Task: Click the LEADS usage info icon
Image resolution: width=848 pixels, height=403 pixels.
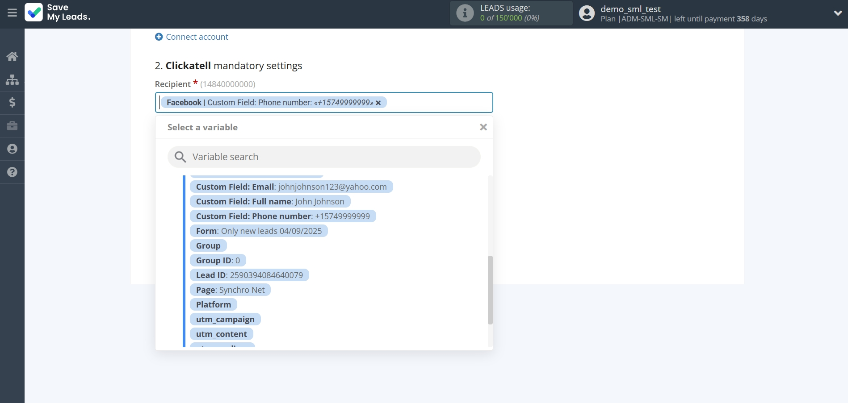Action: [x=465, y=13]
